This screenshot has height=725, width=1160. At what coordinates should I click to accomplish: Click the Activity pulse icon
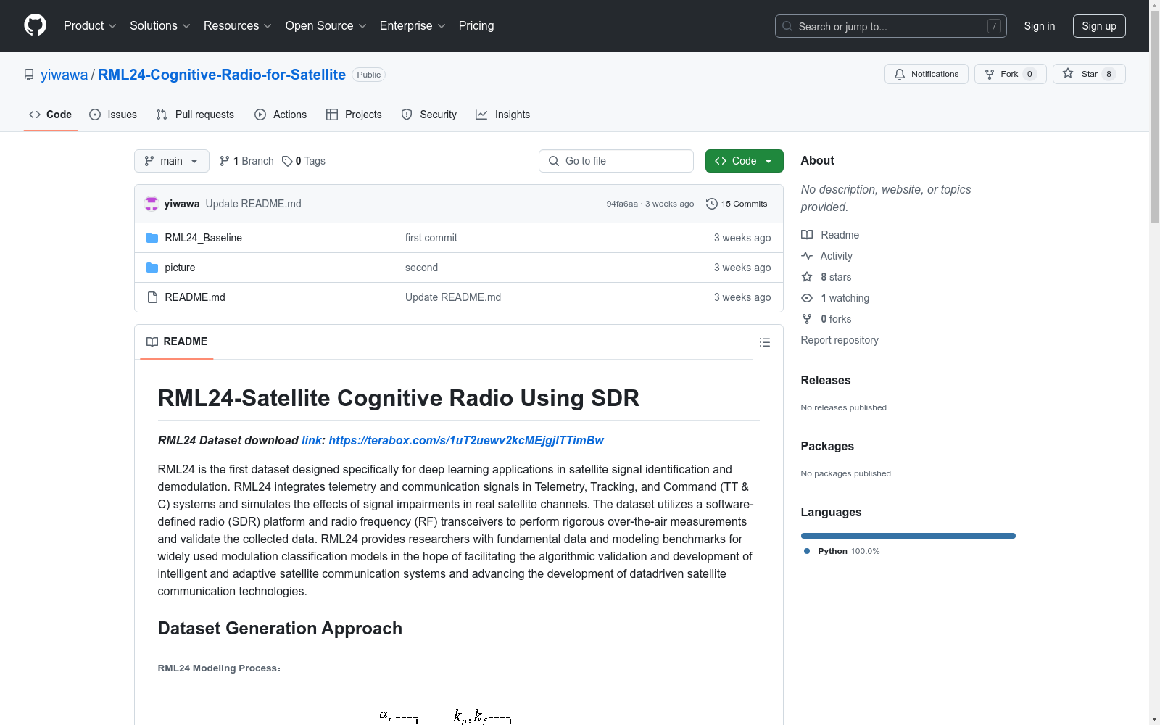tap(807, 256)
